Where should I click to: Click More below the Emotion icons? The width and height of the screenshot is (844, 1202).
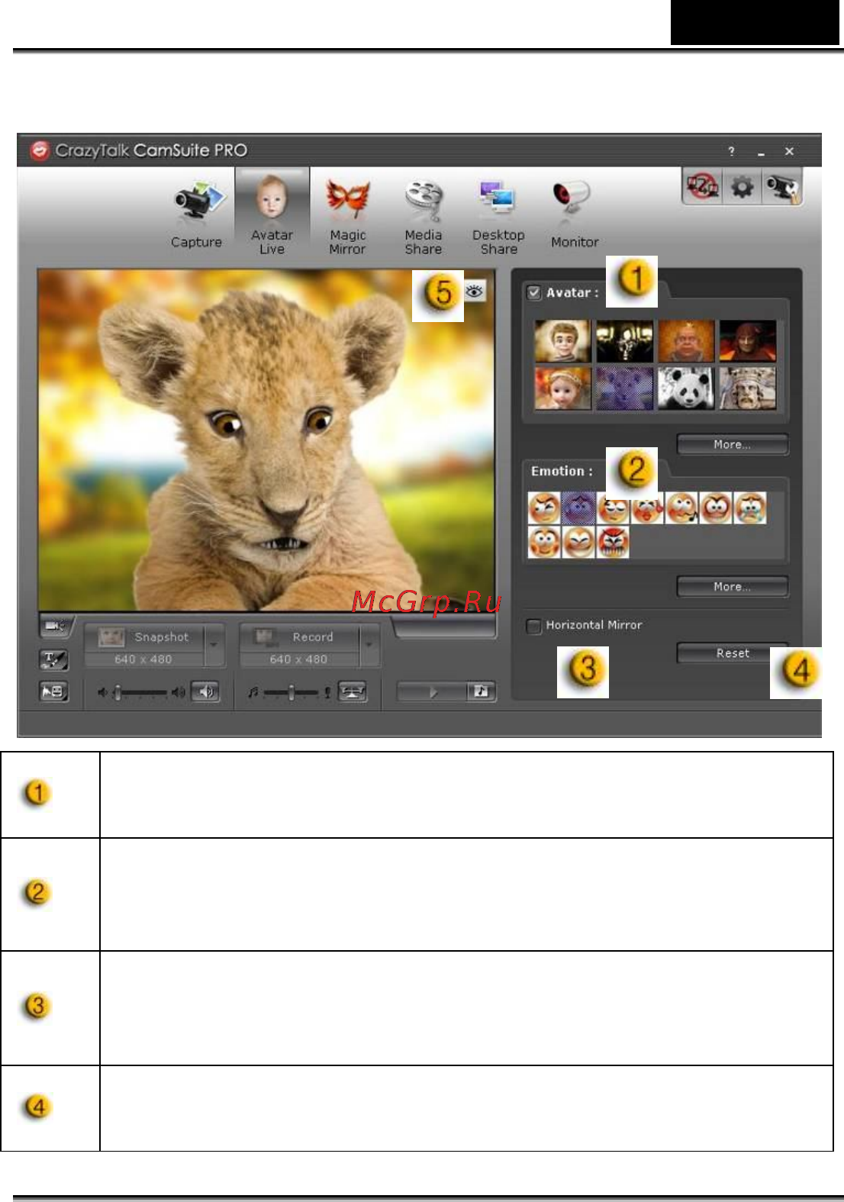pos(732,586)
